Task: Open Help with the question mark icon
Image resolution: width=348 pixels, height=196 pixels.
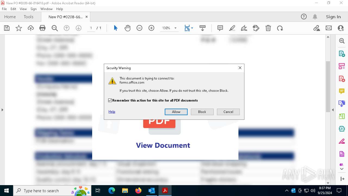Action: point(304,17)
